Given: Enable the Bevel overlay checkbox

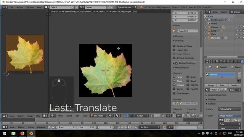Looking at the screenshot, I should pos(188,81).
